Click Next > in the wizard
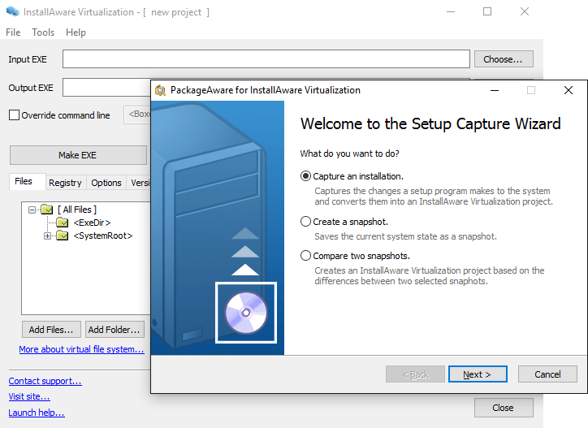This screenshot has width=588, height=428. coord(478,374)
